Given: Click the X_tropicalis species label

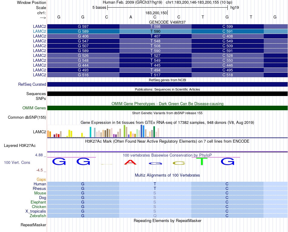Looking at the screenshot, I should (x=36, y=211).
